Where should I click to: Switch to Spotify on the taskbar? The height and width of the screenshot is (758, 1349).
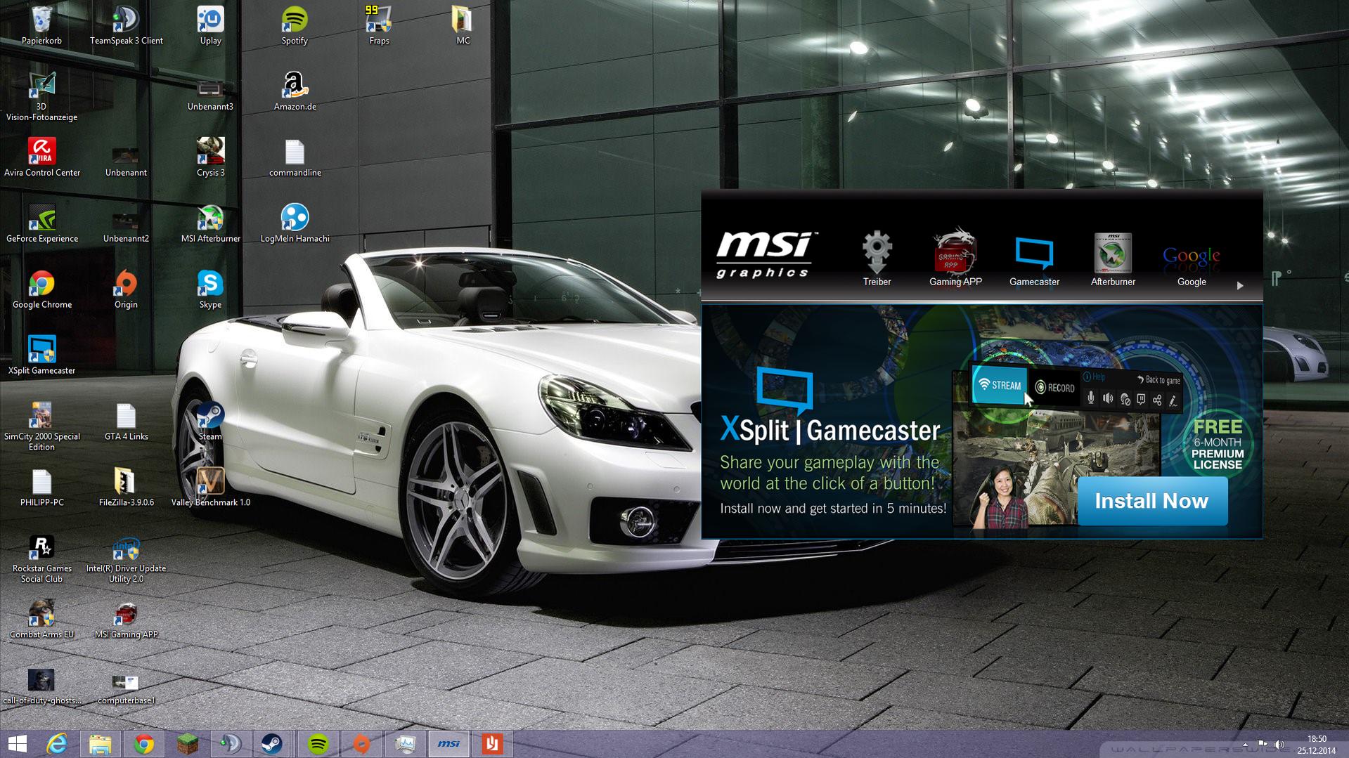coord(318,744)
